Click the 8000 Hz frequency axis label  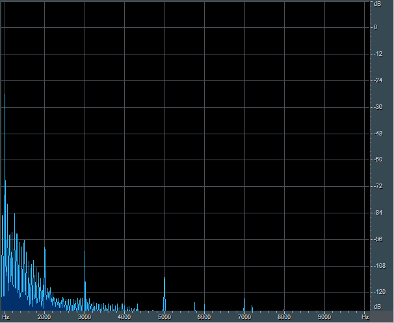[284, 317]
